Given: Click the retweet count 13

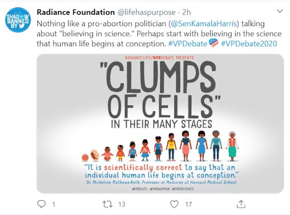Looking at the screenshot, I should point(121,204).
